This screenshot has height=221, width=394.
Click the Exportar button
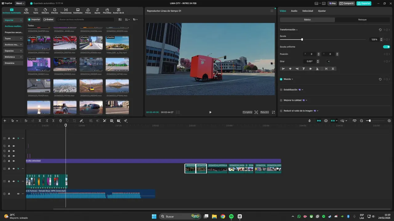click(x=364, y=3)
